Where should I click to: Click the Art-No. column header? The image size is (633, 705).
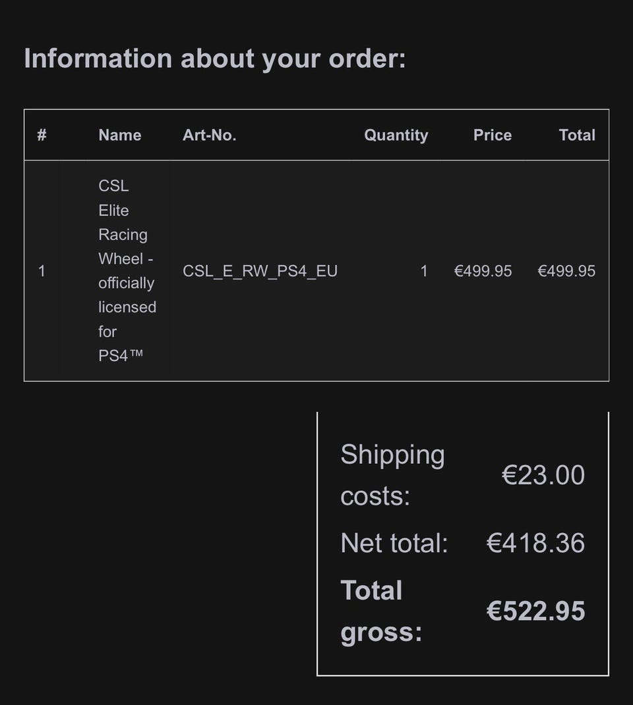pyautogui.click(x=209, y=135)
